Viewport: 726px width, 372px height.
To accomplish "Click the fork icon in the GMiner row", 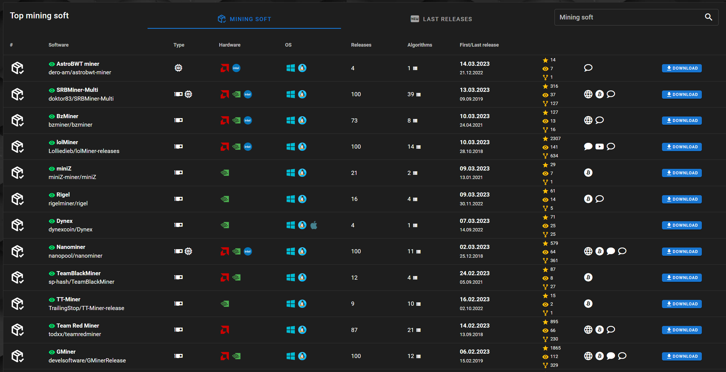I will [545, 365].
